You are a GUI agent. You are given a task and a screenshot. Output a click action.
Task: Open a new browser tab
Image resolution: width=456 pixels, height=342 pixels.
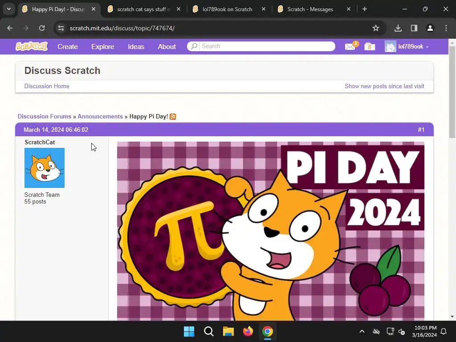tap(365, 9)
